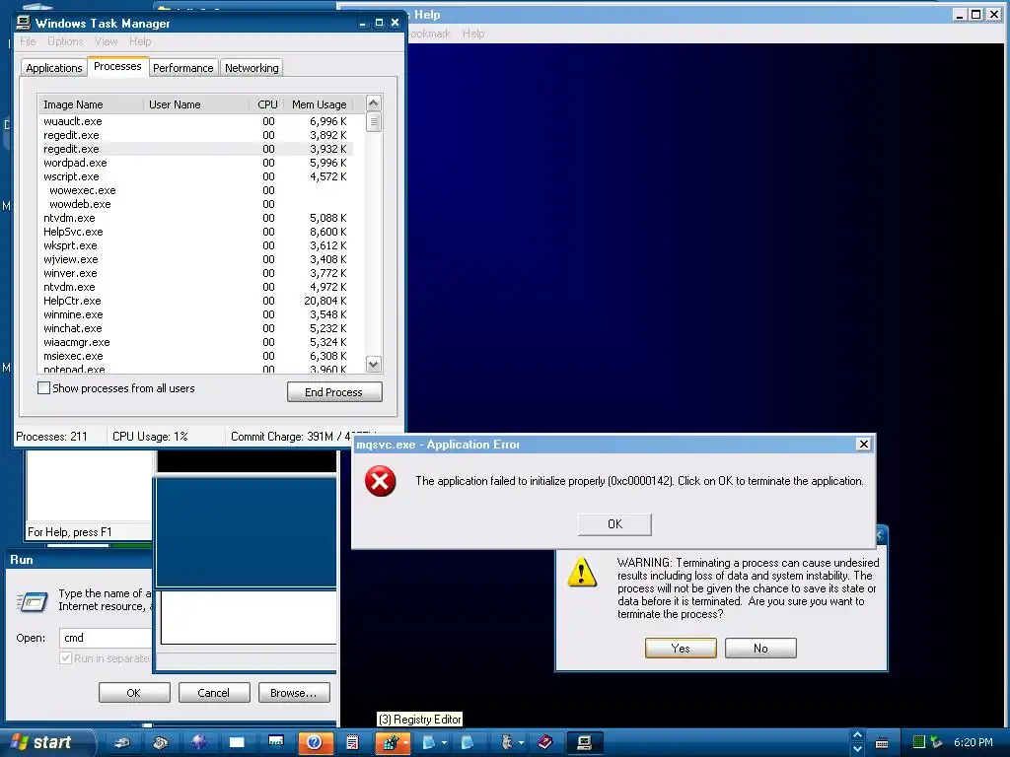Image resolution: width=1010 pixels, height=757 pixels.
Task: Select the Processes tab
Action: click(117, 66)
